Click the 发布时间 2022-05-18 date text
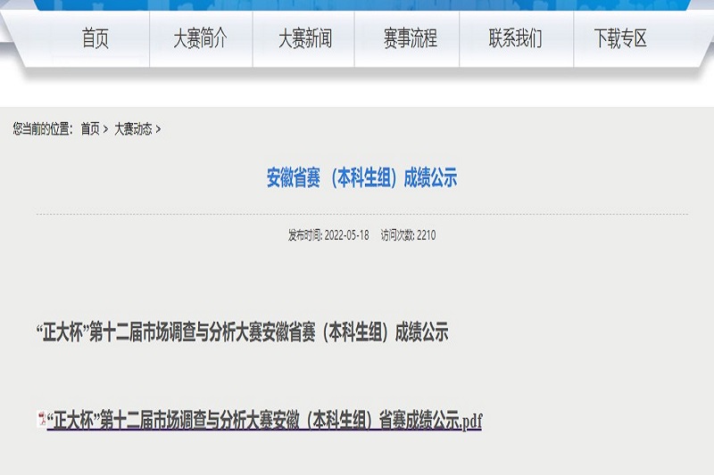The width and height of the screenshot is (714, 475). (328, 235)
